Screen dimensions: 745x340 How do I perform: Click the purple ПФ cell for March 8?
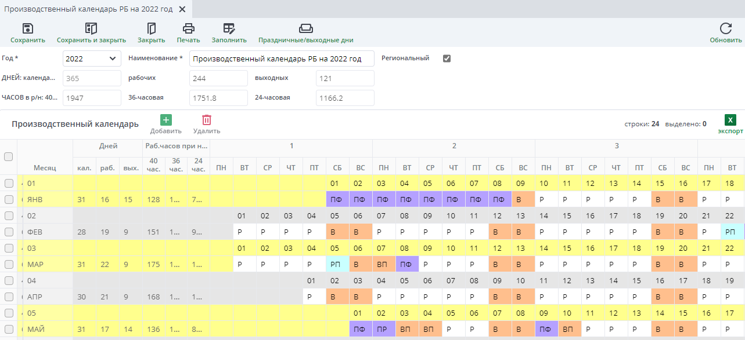(x=407, y=264)
